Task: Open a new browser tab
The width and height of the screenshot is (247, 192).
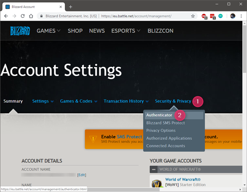Action: pos(71,7)
